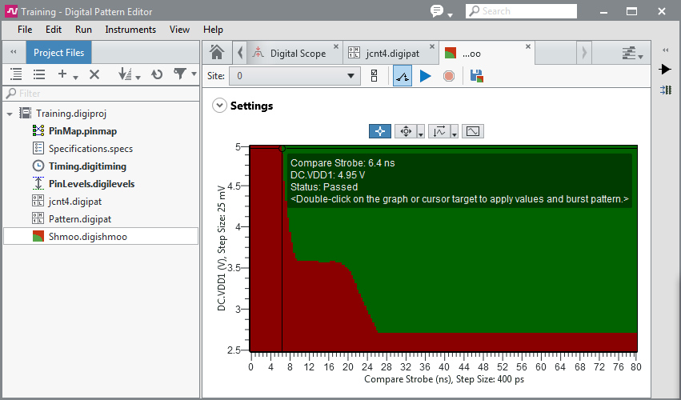Open Specifications.specs file
This screenshot has height=400, width=681.
[x=90, y=149]
